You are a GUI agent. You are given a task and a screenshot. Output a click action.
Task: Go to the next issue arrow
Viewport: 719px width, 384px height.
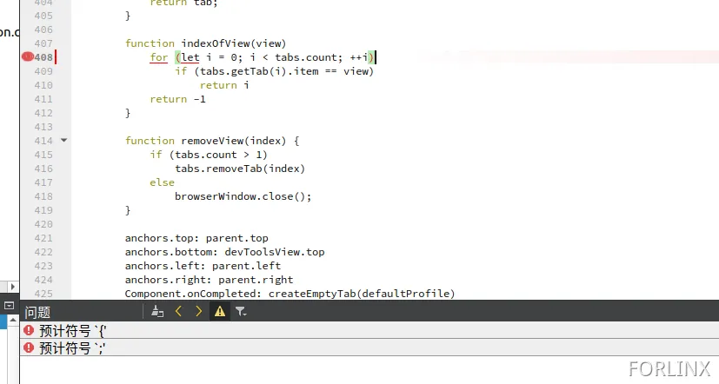pos(199,311)
